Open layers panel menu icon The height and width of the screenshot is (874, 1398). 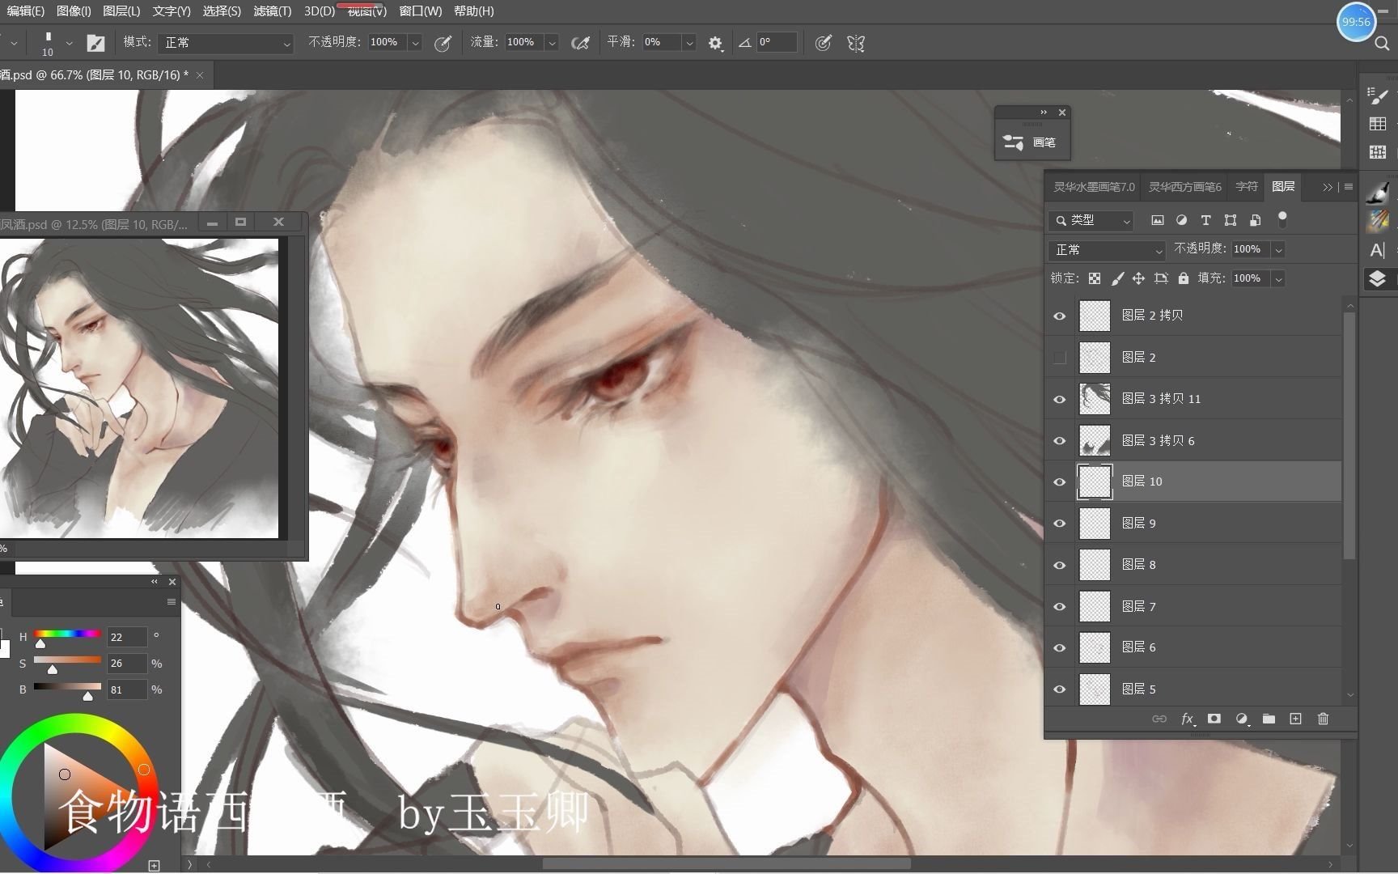tap(1348, 187)
